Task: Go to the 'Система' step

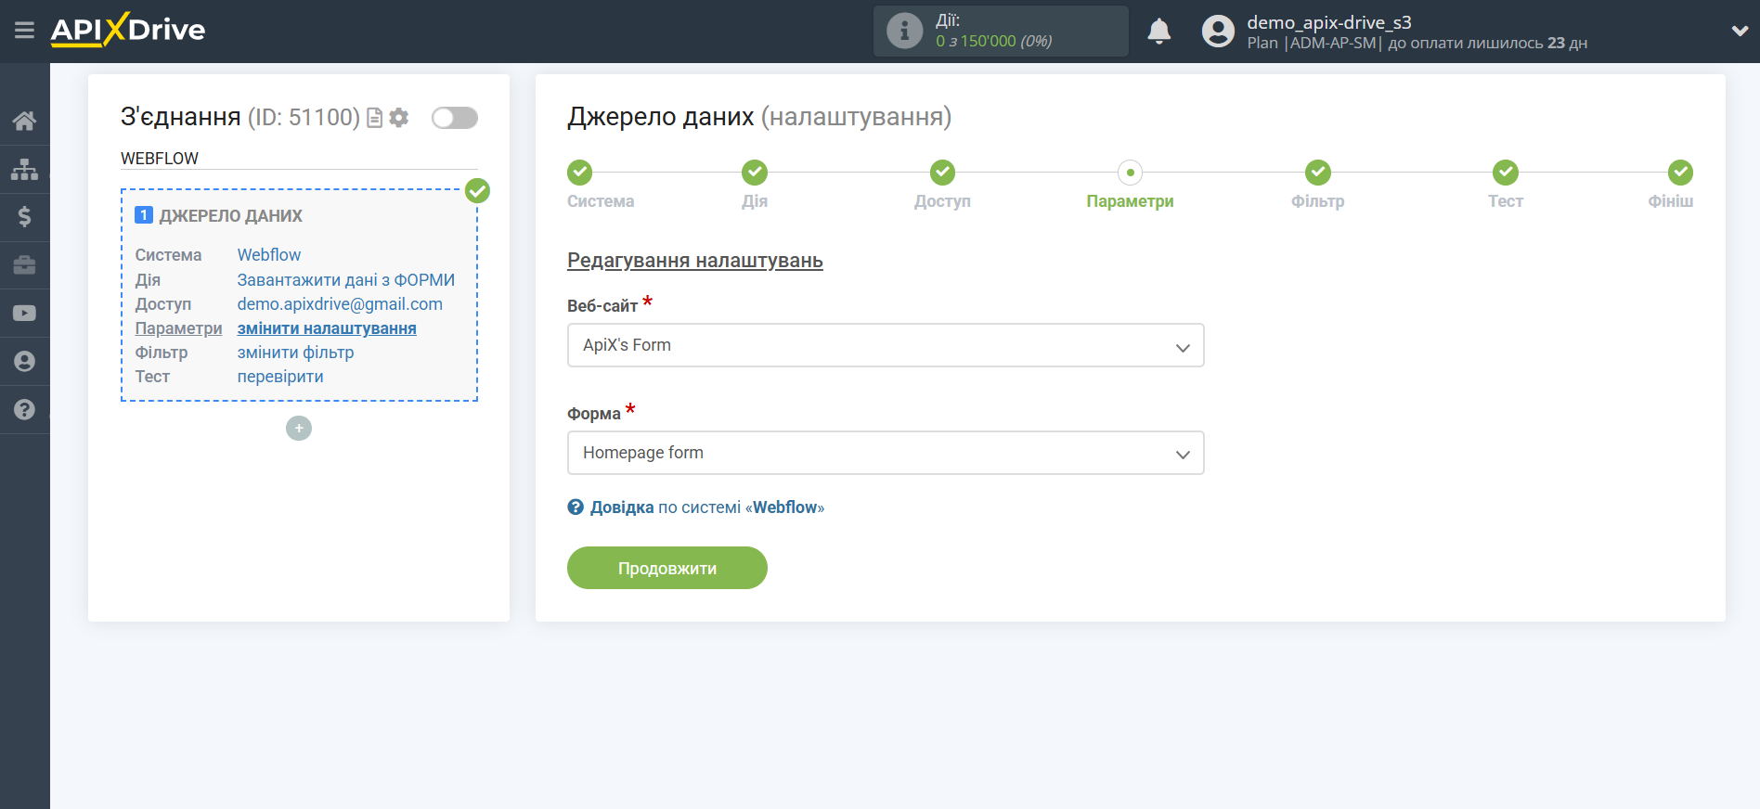Action: tap(579, 173)
